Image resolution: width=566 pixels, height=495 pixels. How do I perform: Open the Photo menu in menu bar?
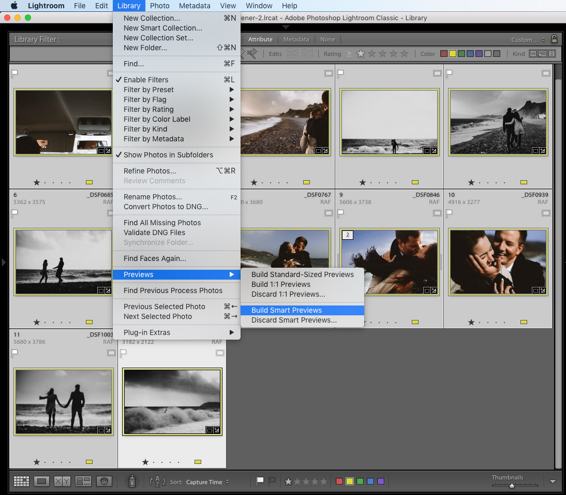[159, 6]
